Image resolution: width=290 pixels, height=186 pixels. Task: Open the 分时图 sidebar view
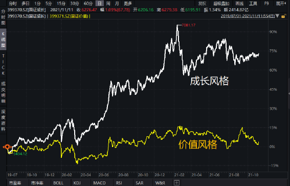point(3,17)
